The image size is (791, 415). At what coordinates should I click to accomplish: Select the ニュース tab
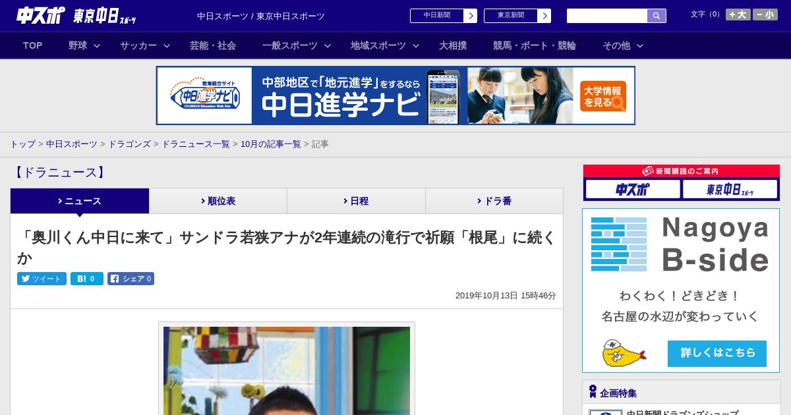tap(80, 201)
